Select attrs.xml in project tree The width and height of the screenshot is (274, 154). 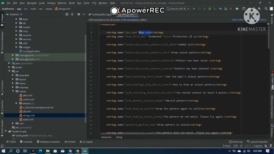pyautogui.click(x=26, y=95)
